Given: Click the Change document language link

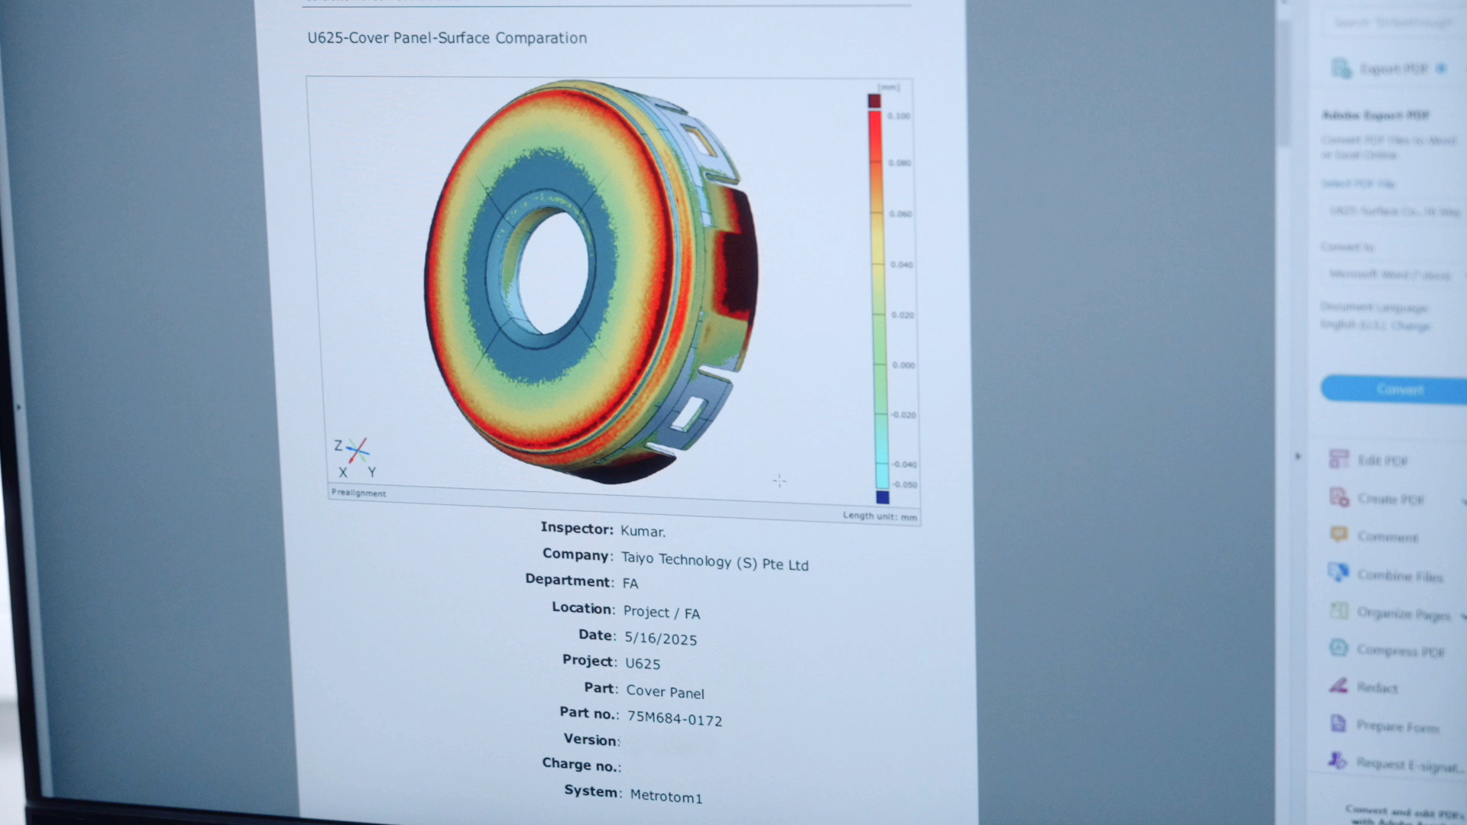Looking at the screenshot, I should pyautogui.click(x=1410, y=326).
